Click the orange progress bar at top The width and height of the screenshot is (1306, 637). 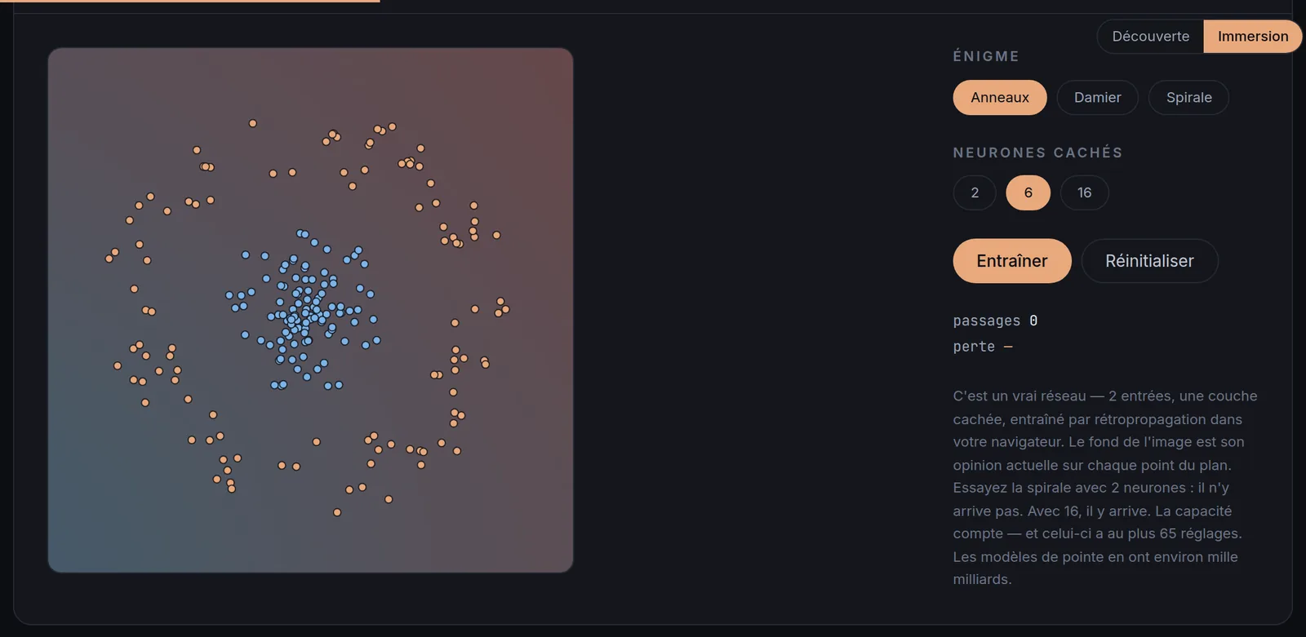pyautogui.click(x=197, y=1)
